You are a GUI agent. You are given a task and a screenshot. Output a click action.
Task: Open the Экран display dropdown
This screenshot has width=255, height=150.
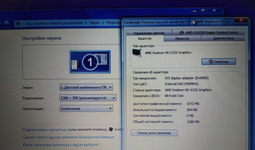[x=86, y=87]
